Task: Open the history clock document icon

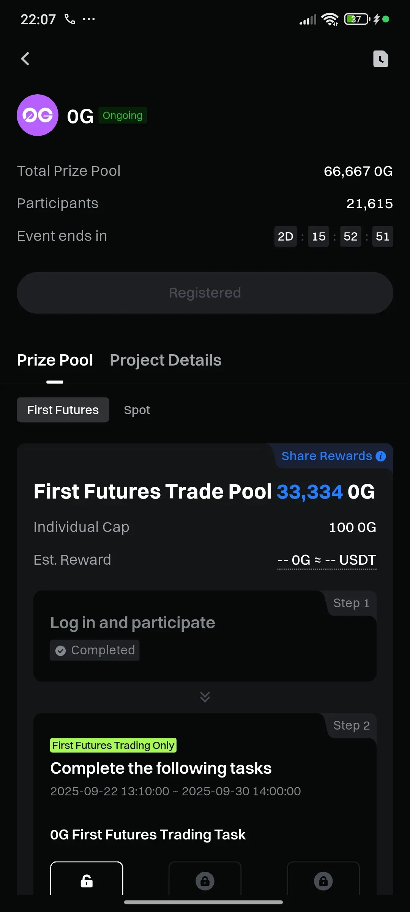Action: click(380, 59)
